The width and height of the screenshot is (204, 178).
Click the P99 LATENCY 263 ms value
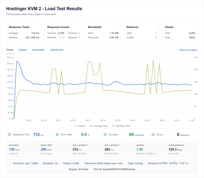coord(109,149)
